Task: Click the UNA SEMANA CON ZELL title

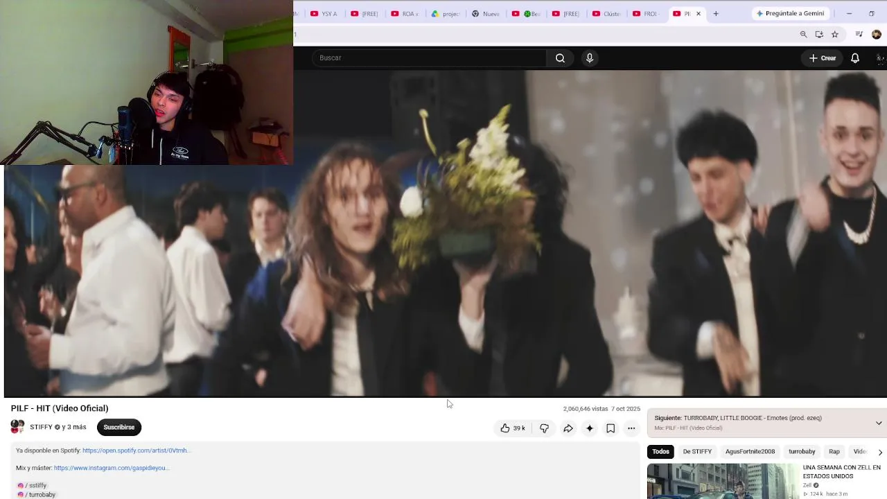Action: 841,472
